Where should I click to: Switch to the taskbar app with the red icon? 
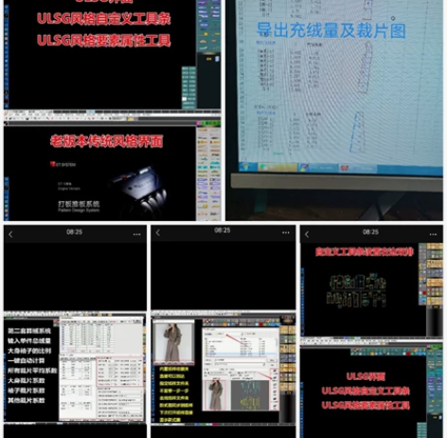358,169
